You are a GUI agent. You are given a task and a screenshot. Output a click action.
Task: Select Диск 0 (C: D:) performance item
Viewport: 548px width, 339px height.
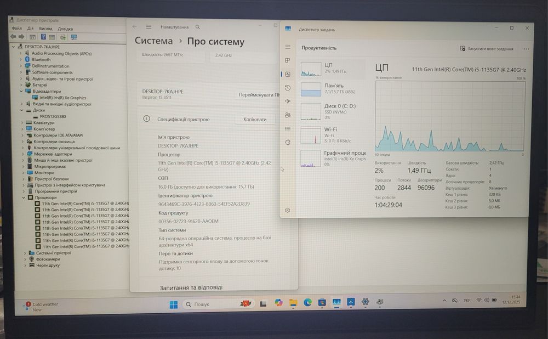pos(333,111)
